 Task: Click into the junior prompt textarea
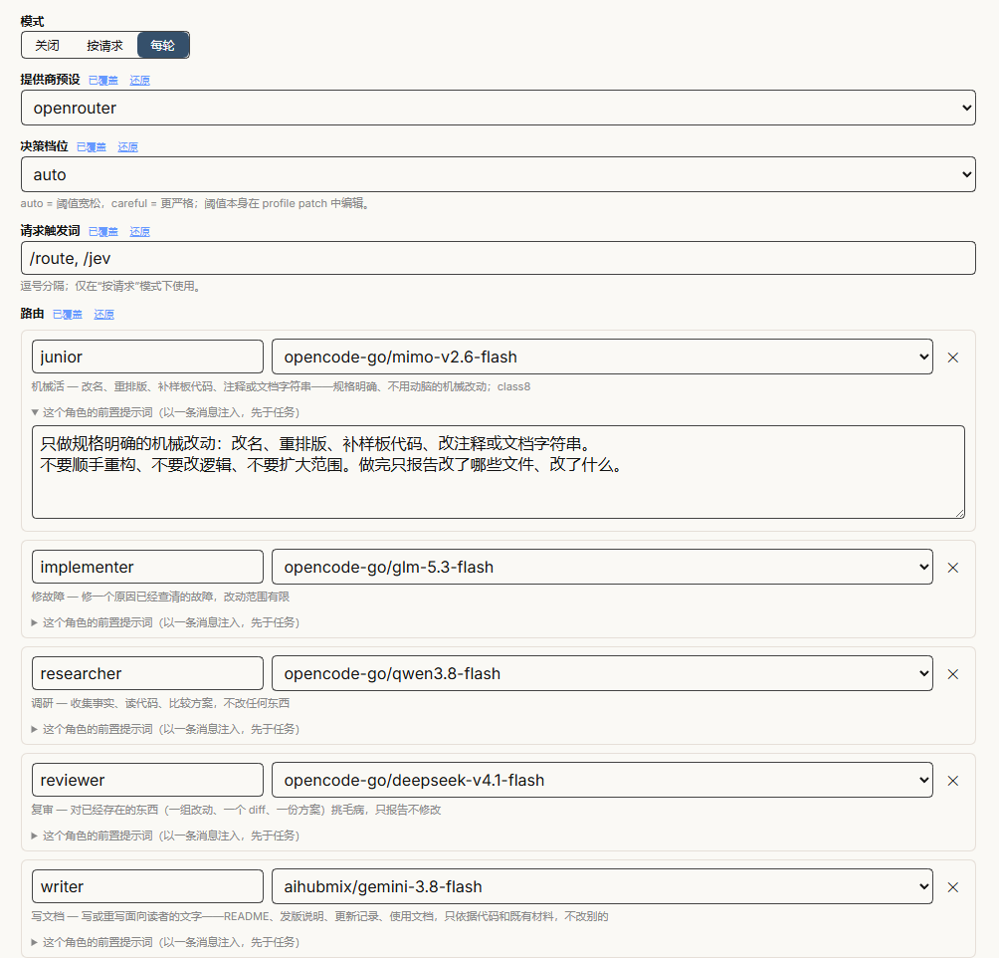point(499,472)
